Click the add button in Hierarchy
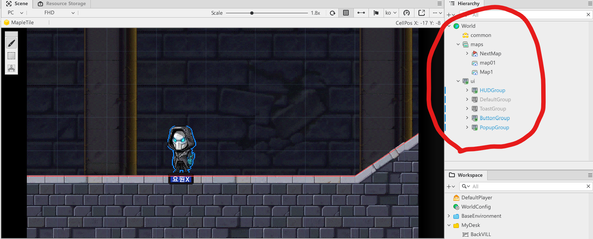The width and height of the screenshot is (593, 239). pyautogui.click(x=451, y=15)
